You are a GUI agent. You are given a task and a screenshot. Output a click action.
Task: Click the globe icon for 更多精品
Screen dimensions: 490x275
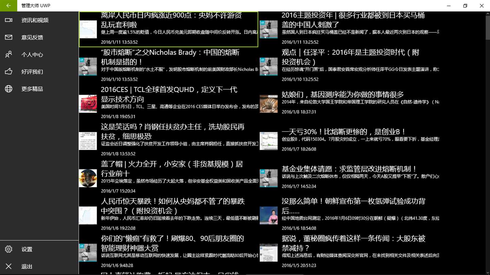tap(9, 89)
